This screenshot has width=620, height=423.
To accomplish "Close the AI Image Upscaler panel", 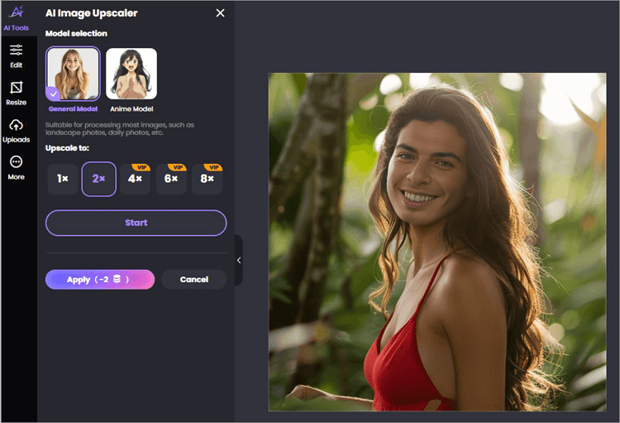I will (220, 13).
